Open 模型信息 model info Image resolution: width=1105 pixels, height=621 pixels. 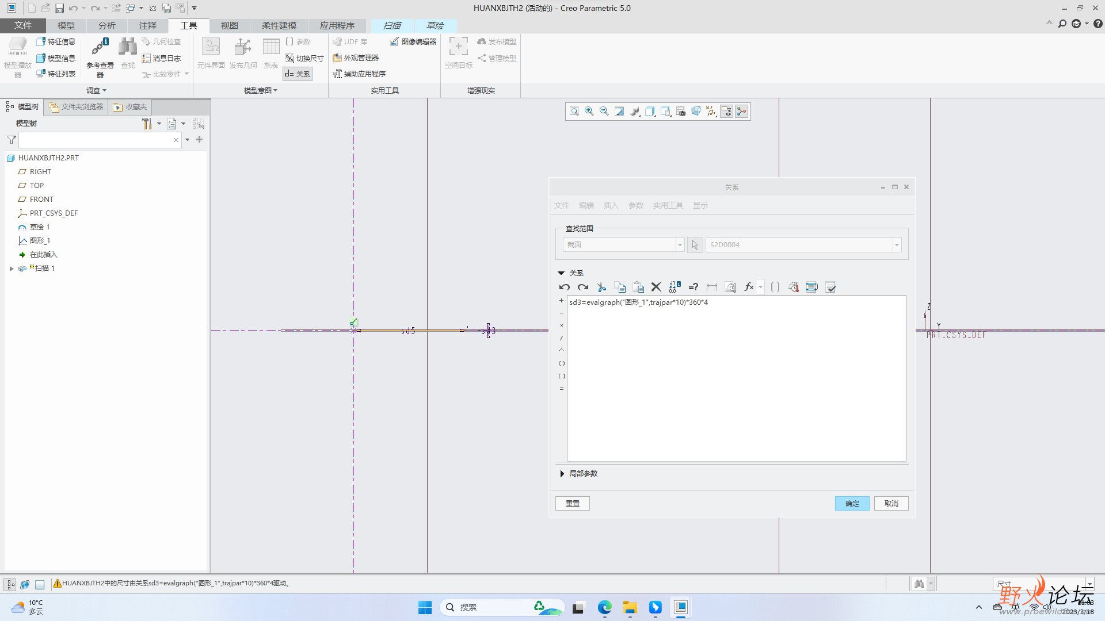pos(56,58)
